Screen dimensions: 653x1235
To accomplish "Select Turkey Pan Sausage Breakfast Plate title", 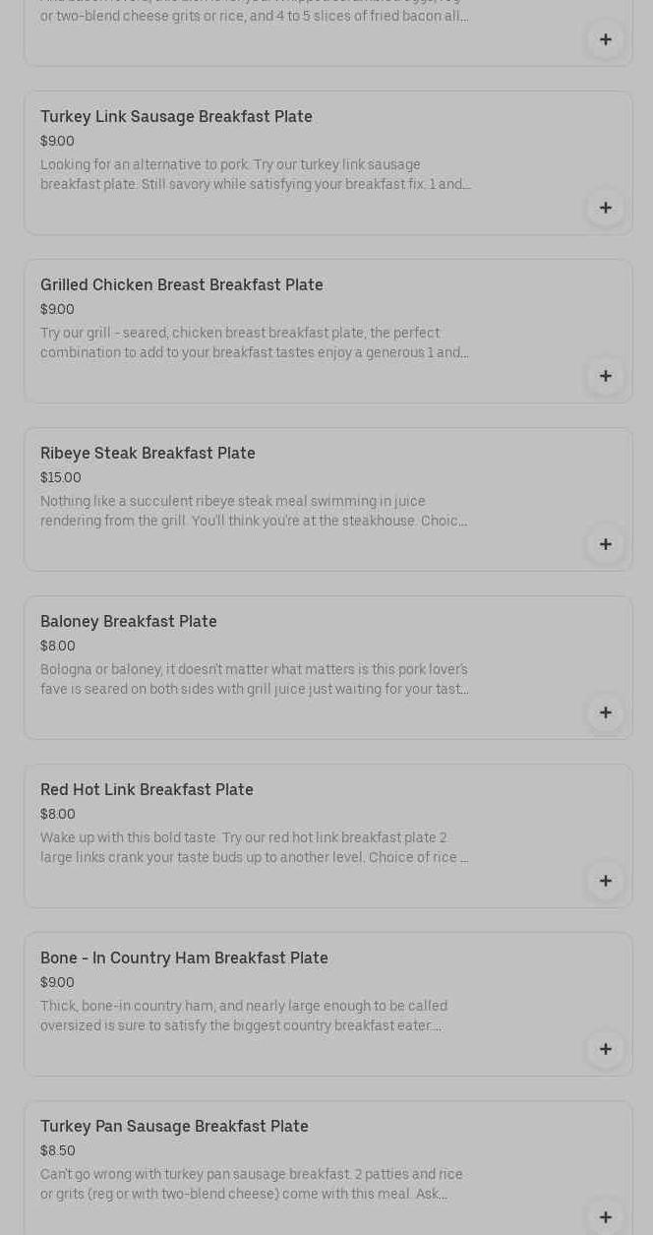I will [174, 1126].
